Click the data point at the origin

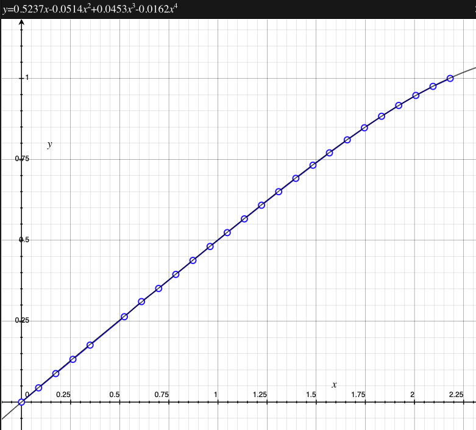[21, 402]
